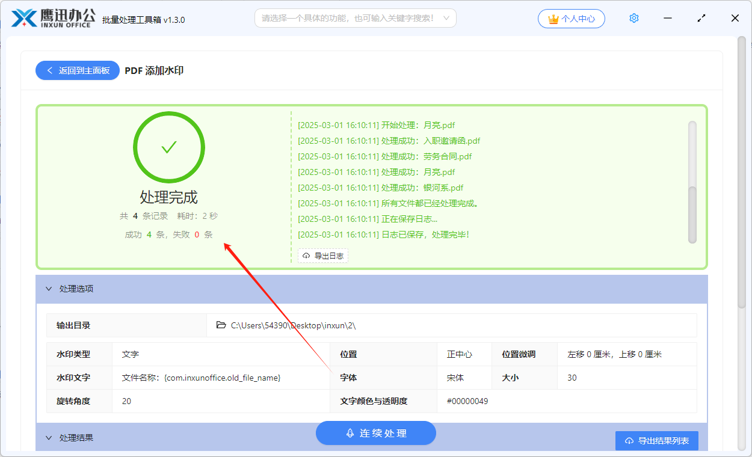Image resolution: width=752 pixels, height=457 pixels.
Task: Click cloud icon on 导出日志
Action: pos(307,256)
